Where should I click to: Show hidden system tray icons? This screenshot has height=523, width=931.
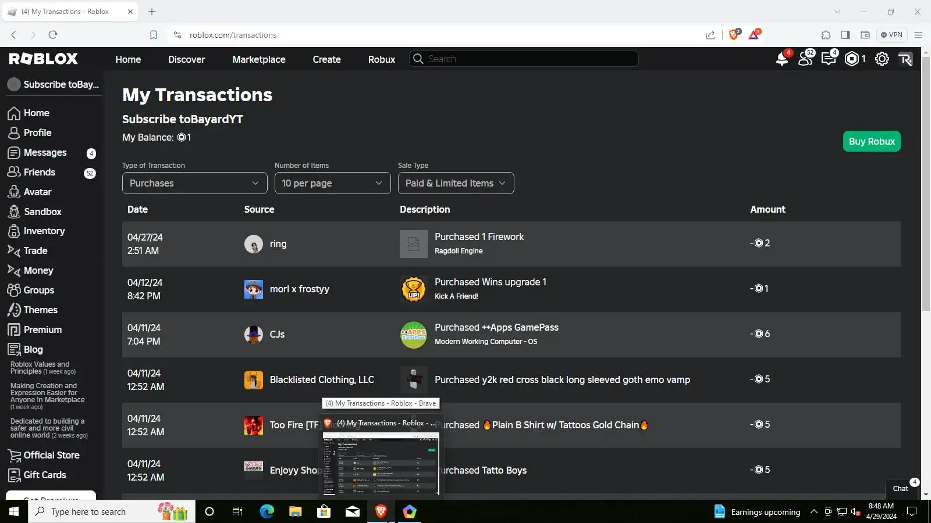tap(814, 511)
